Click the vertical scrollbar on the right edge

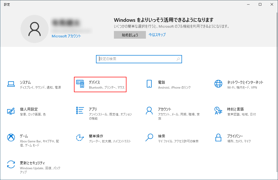[277, 92]
